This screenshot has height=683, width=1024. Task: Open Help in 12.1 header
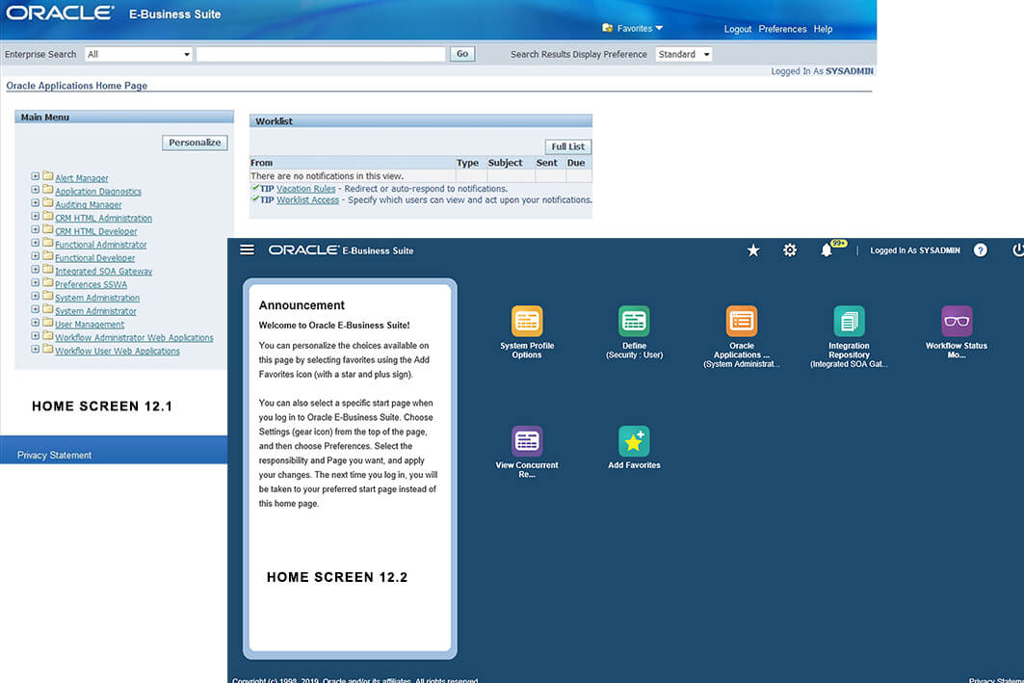coord(823,30)
